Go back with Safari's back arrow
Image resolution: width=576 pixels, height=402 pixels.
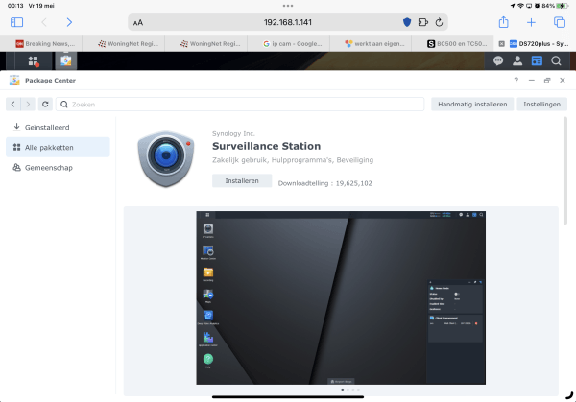point(44,22)
